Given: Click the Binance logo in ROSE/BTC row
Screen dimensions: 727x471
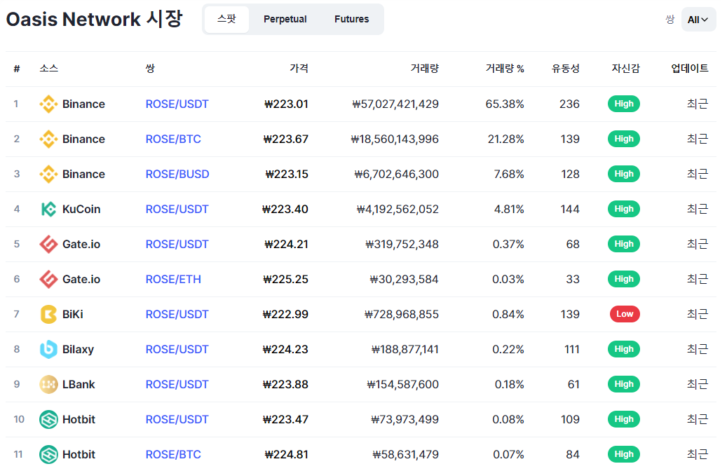Looking at the screenshot, I should pos(48,139).
